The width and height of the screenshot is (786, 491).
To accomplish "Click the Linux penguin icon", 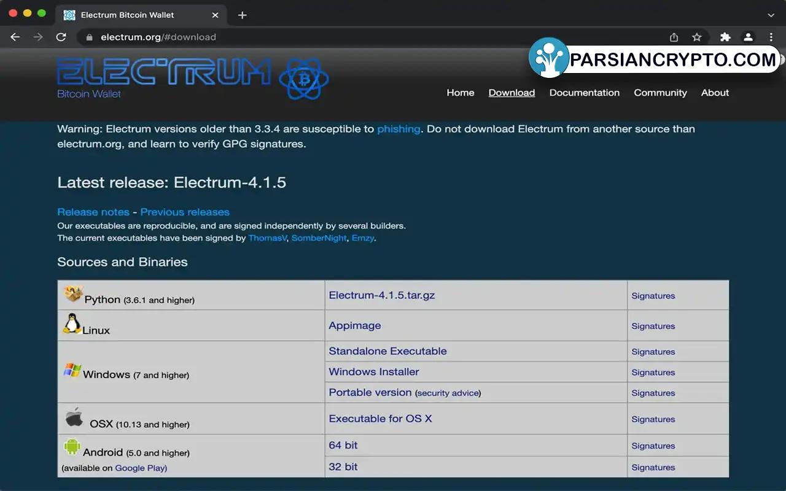I will pos(72,323).
